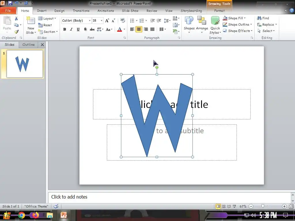Image resolution: width=295 pixels, height=221 pixels.
Task: Click the Cut scissors icon
Action: (x=16, y=18)
